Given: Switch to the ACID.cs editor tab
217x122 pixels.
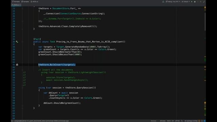Looking at the screenshot, I should pyautogui.click(x=16, y=5).
